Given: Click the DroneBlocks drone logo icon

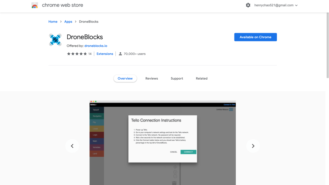Looking at the screenshot, I should click(x=55, y=40).
